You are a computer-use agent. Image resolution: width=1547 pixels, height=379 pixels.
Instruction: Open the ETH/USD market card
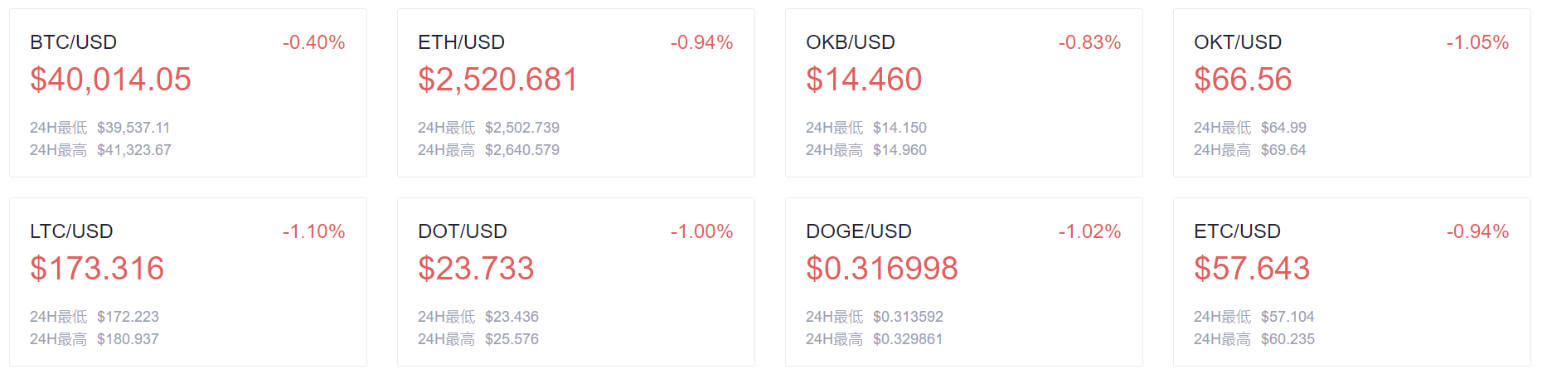pos(576,93)
